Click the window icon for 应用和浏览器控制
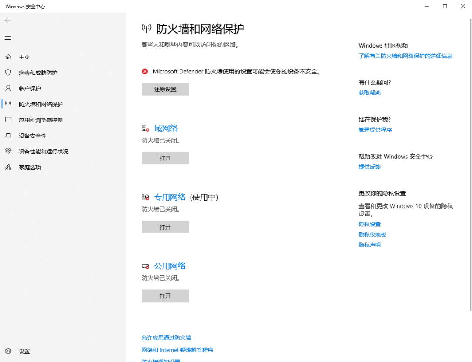Image resolution: width=472 pixels, height=362 pixels. coord(8,119)
